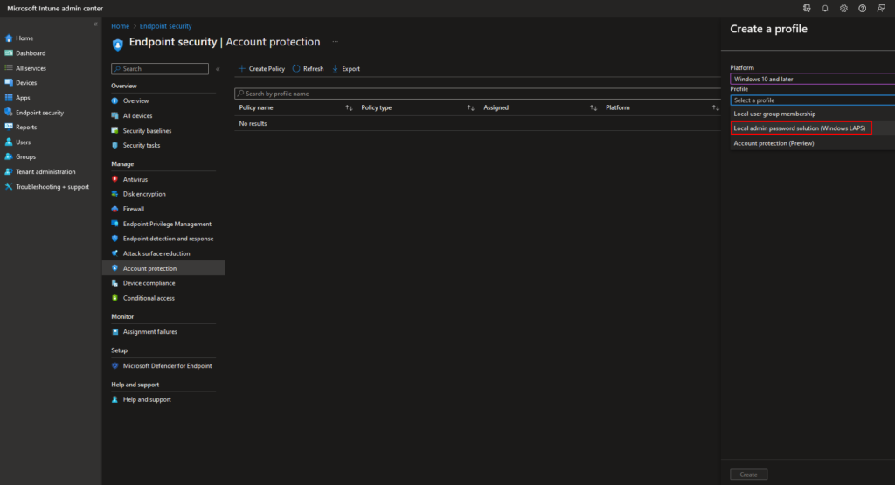Sort by Policy name column

(349, 107)
